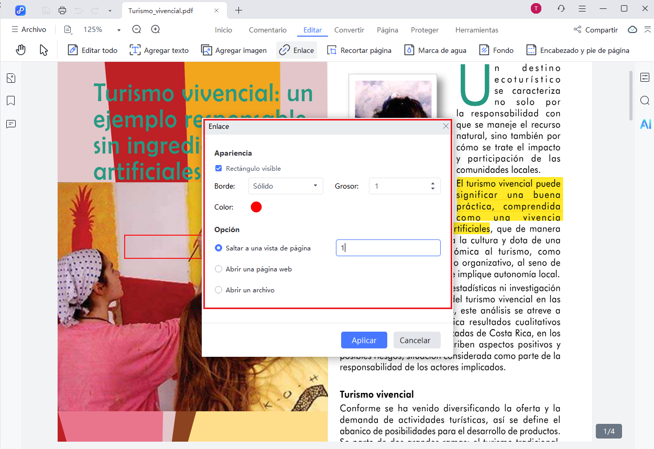This screenshot has height=449, width=654.
Task: Click the arrow Select tool icon
Action: pyautogui.click(x=44, y=50)
